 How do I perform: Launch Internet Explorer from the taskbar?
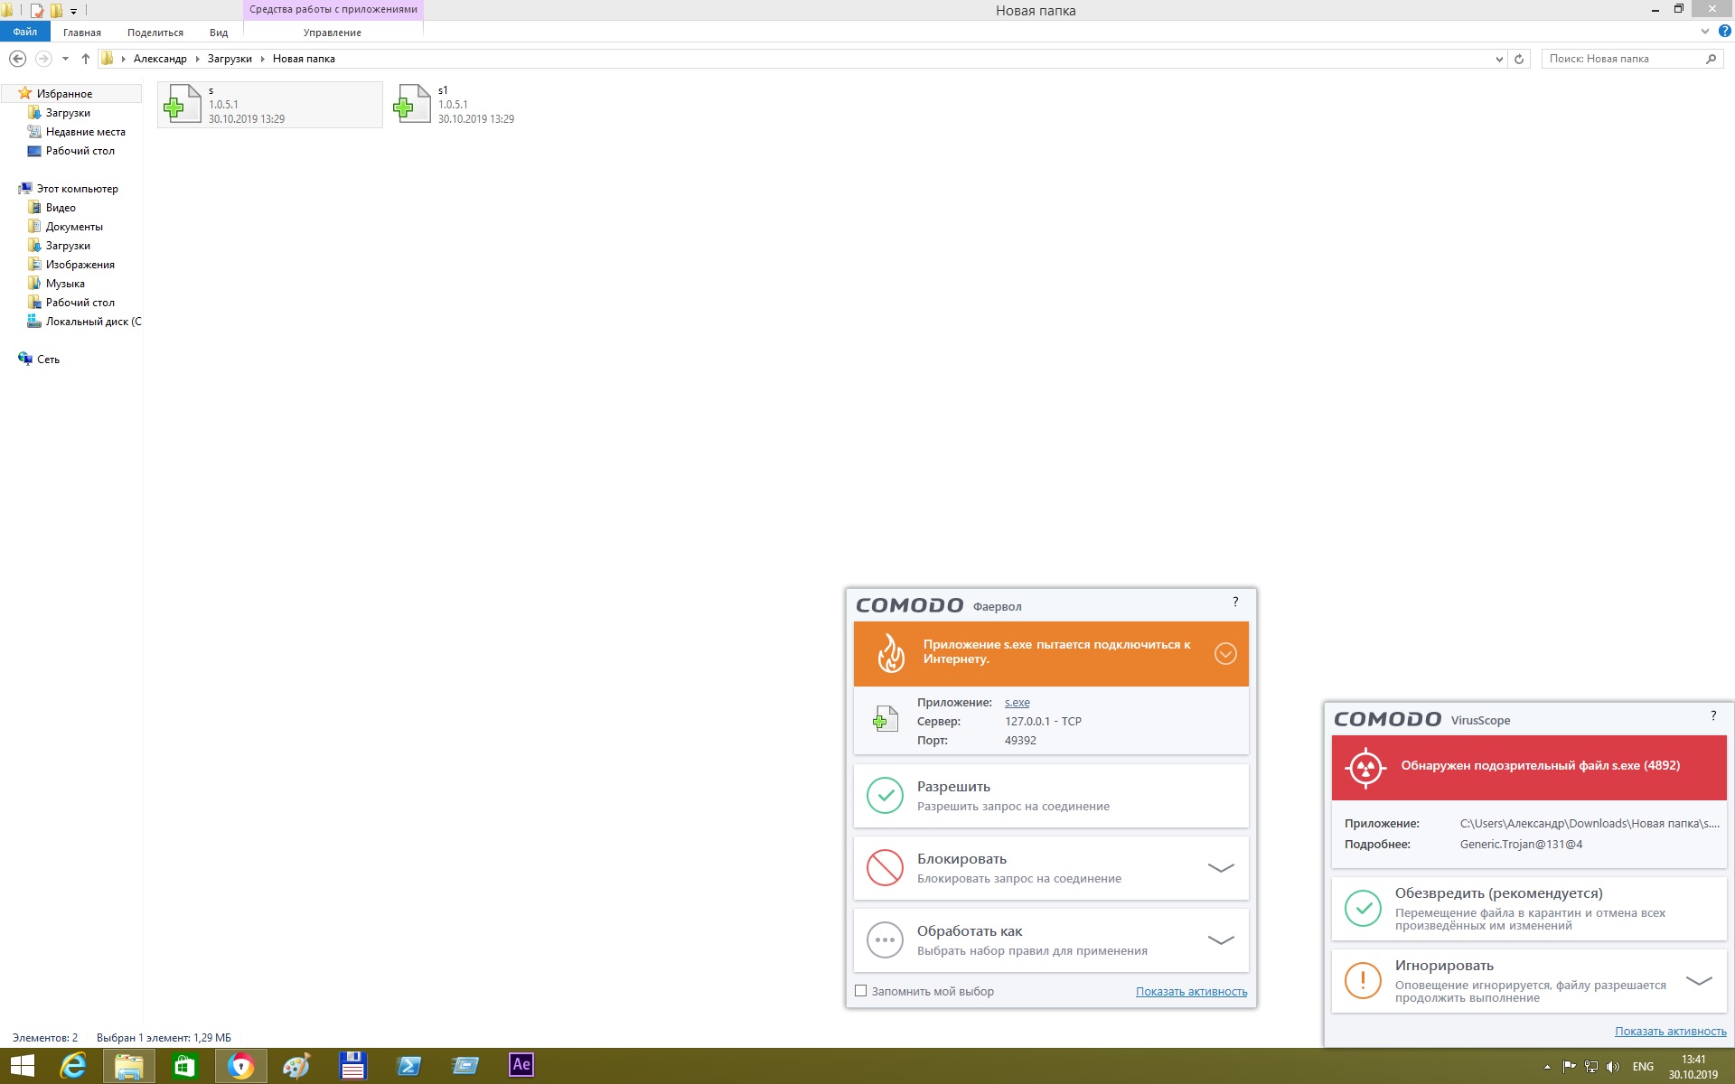coord(73,1066)
